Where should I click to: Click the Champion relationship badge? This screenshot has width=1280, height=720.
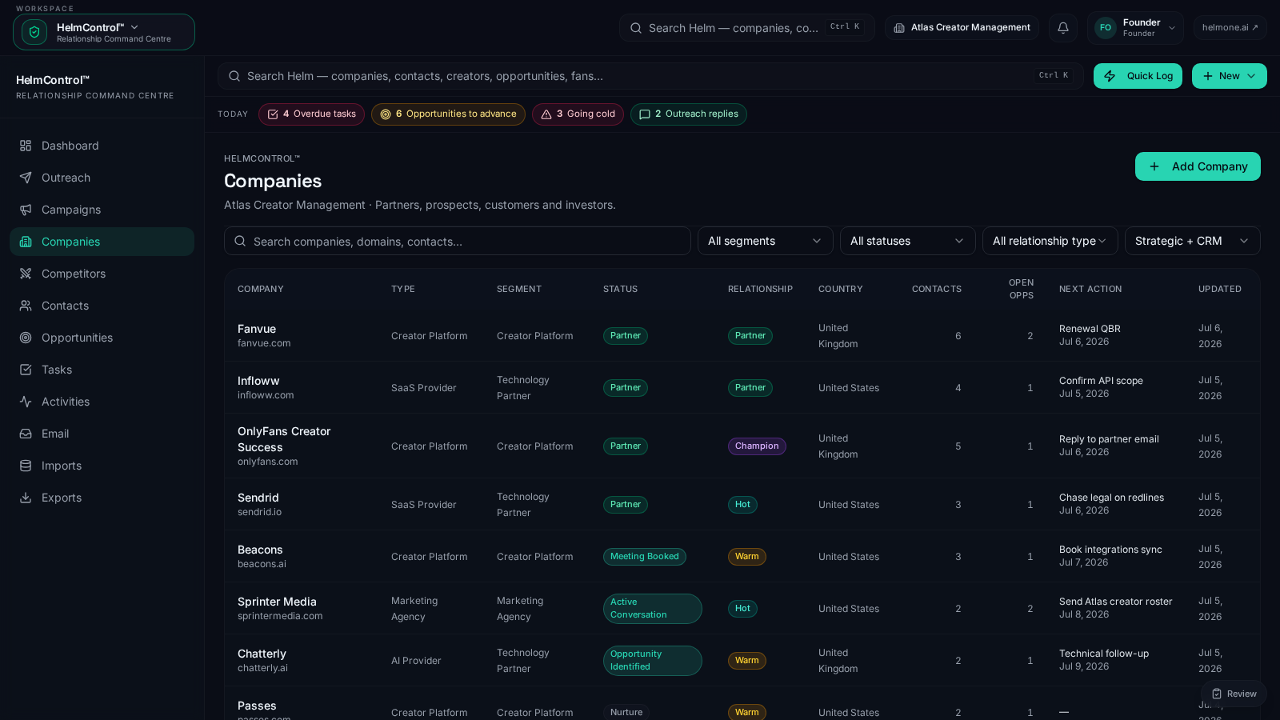tap(757, 446)
